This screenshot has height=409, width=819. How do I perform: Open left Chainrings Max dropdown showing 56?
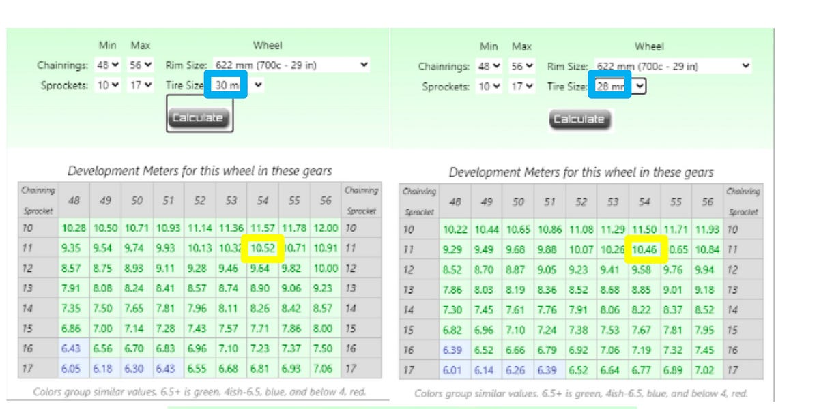click(x=141, y=65)
